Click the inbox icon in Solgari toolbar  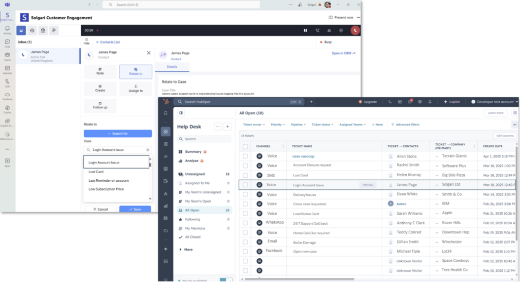(x=21, y=30)
